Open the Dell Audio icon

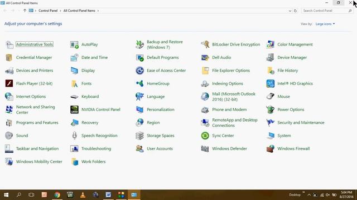[205, 58]
